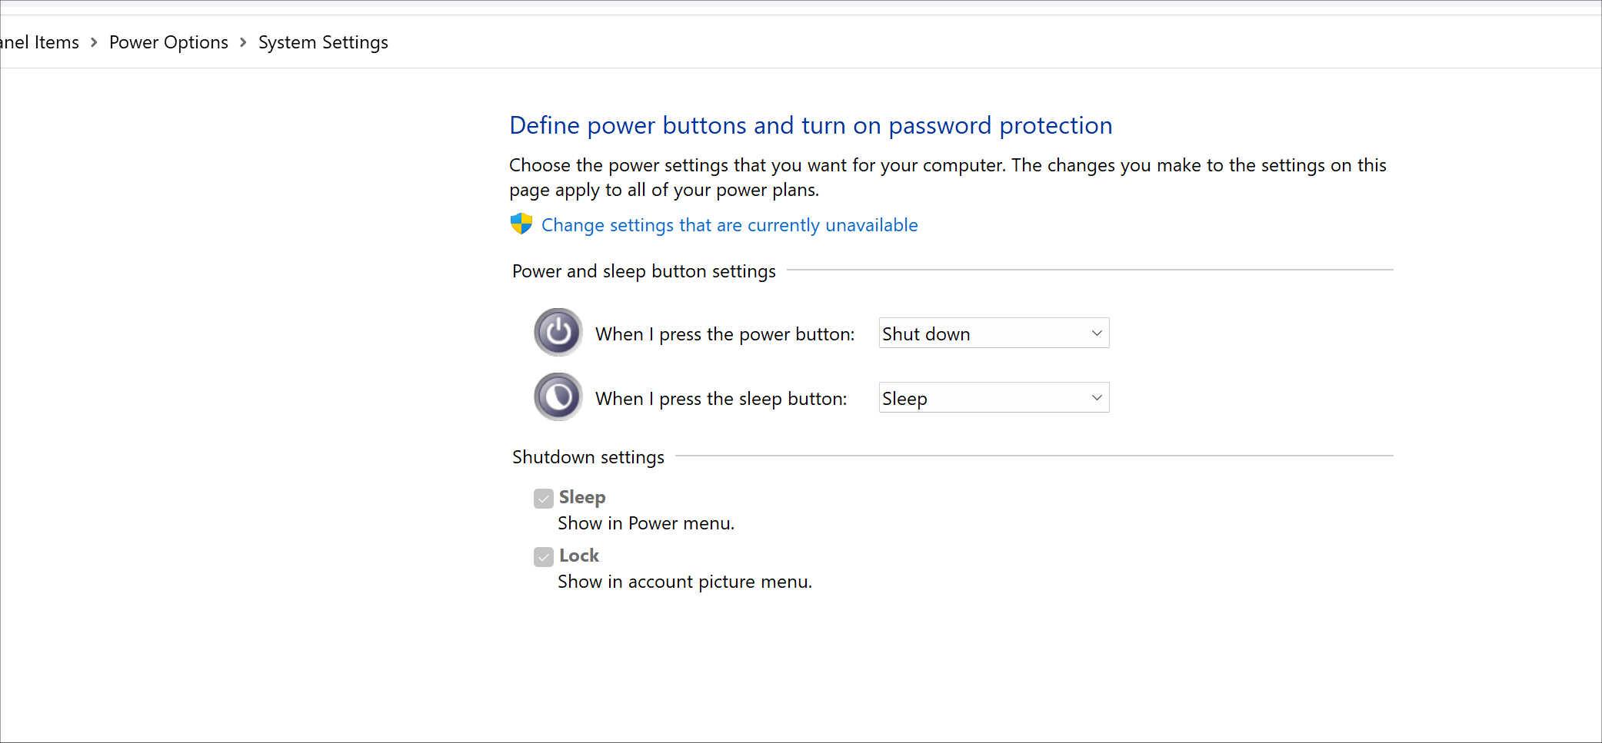Image resolution: width=1602 pixels, height=743 pixels.
Task: Click the power button icon
Action: tap(558, 333)
